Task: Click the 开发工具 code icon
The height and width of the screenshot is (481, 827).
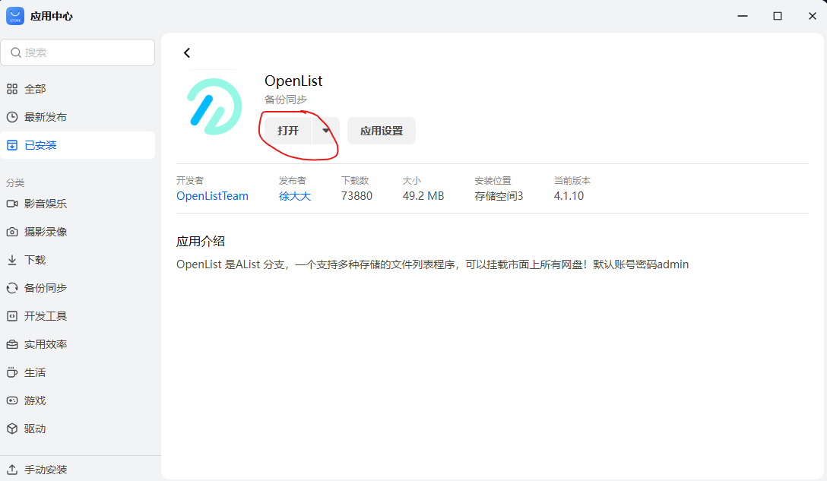Action: click(x=12, y=316)
